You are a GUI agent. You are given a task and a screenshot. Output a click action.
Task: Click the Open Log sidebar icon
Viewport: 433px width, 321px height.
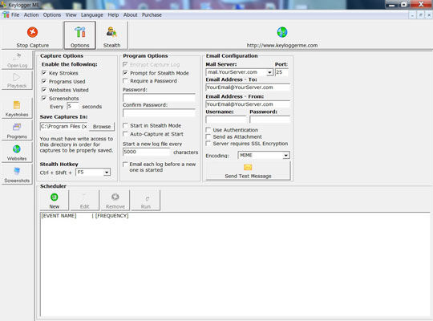pos(17,60)
